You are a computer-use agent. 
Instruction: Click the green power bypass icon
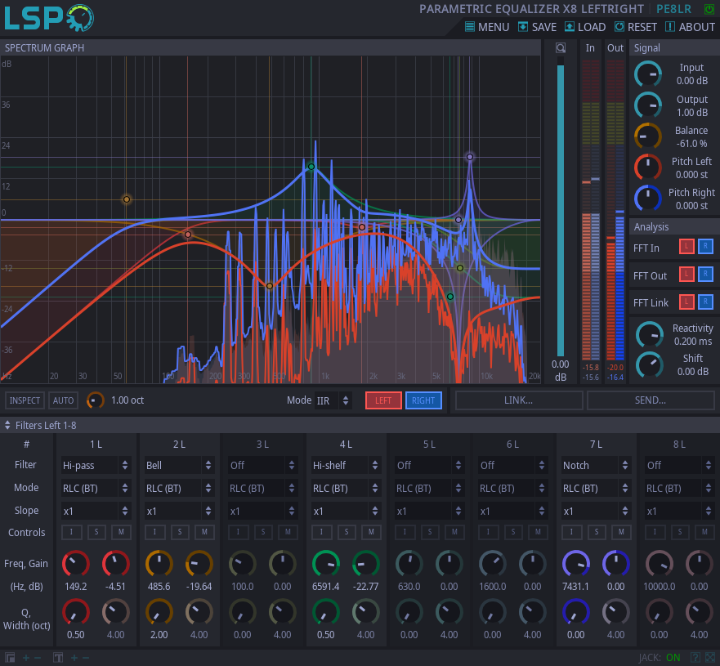pyautogui.click(x=709, y=9)
